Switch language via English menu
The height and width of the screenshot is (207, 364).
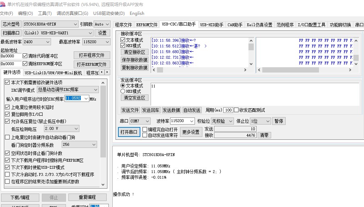(137, 13)
